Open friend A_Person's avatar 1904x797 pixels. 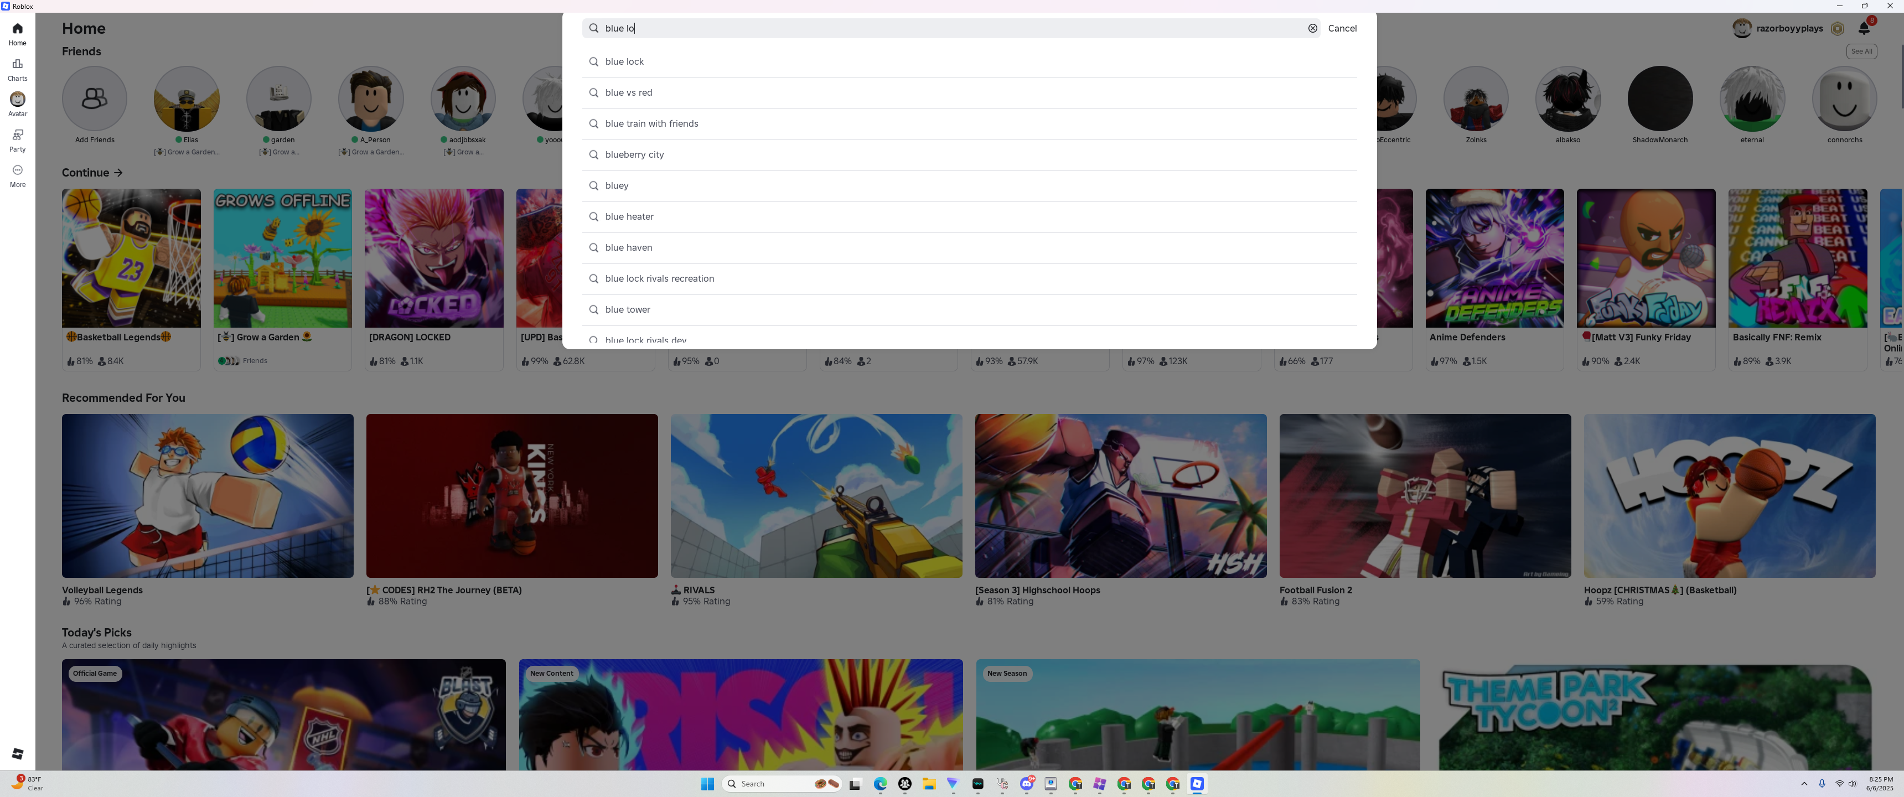[371, 99]
